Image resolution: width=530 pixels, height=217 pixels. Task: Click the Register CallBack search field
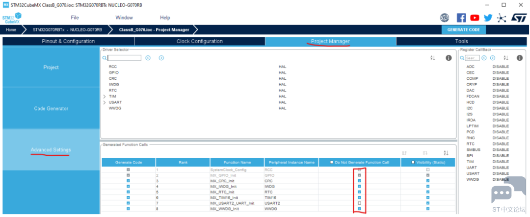click(x=472, y=58)
